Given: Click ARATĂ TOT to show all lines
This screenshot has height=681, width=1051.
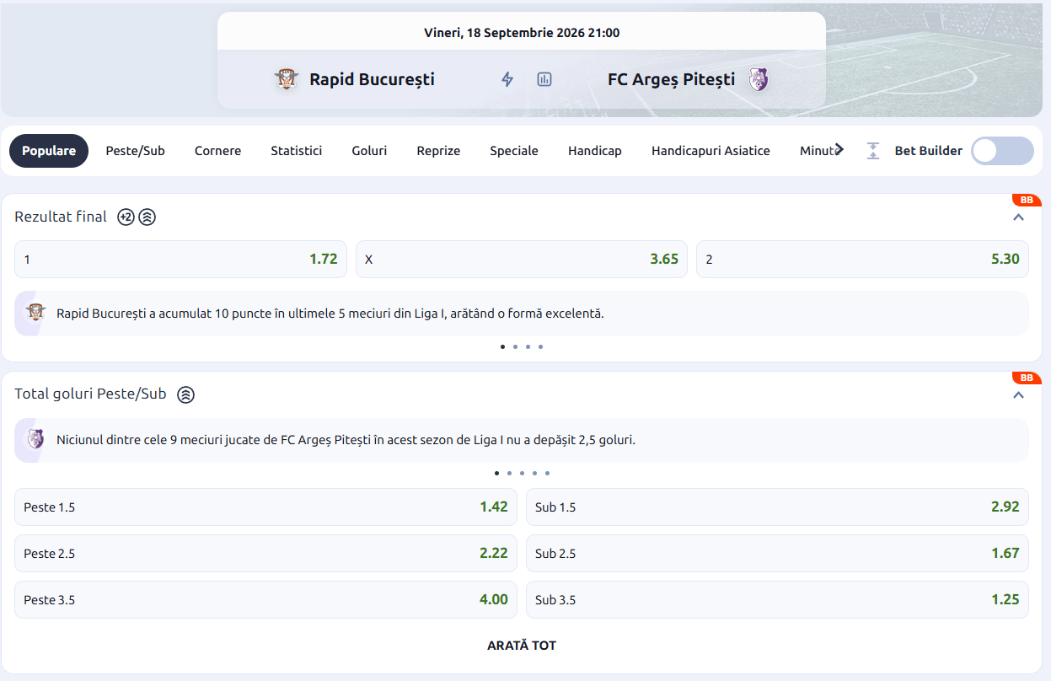Looking at the screenshot, I should click(522, 646).
